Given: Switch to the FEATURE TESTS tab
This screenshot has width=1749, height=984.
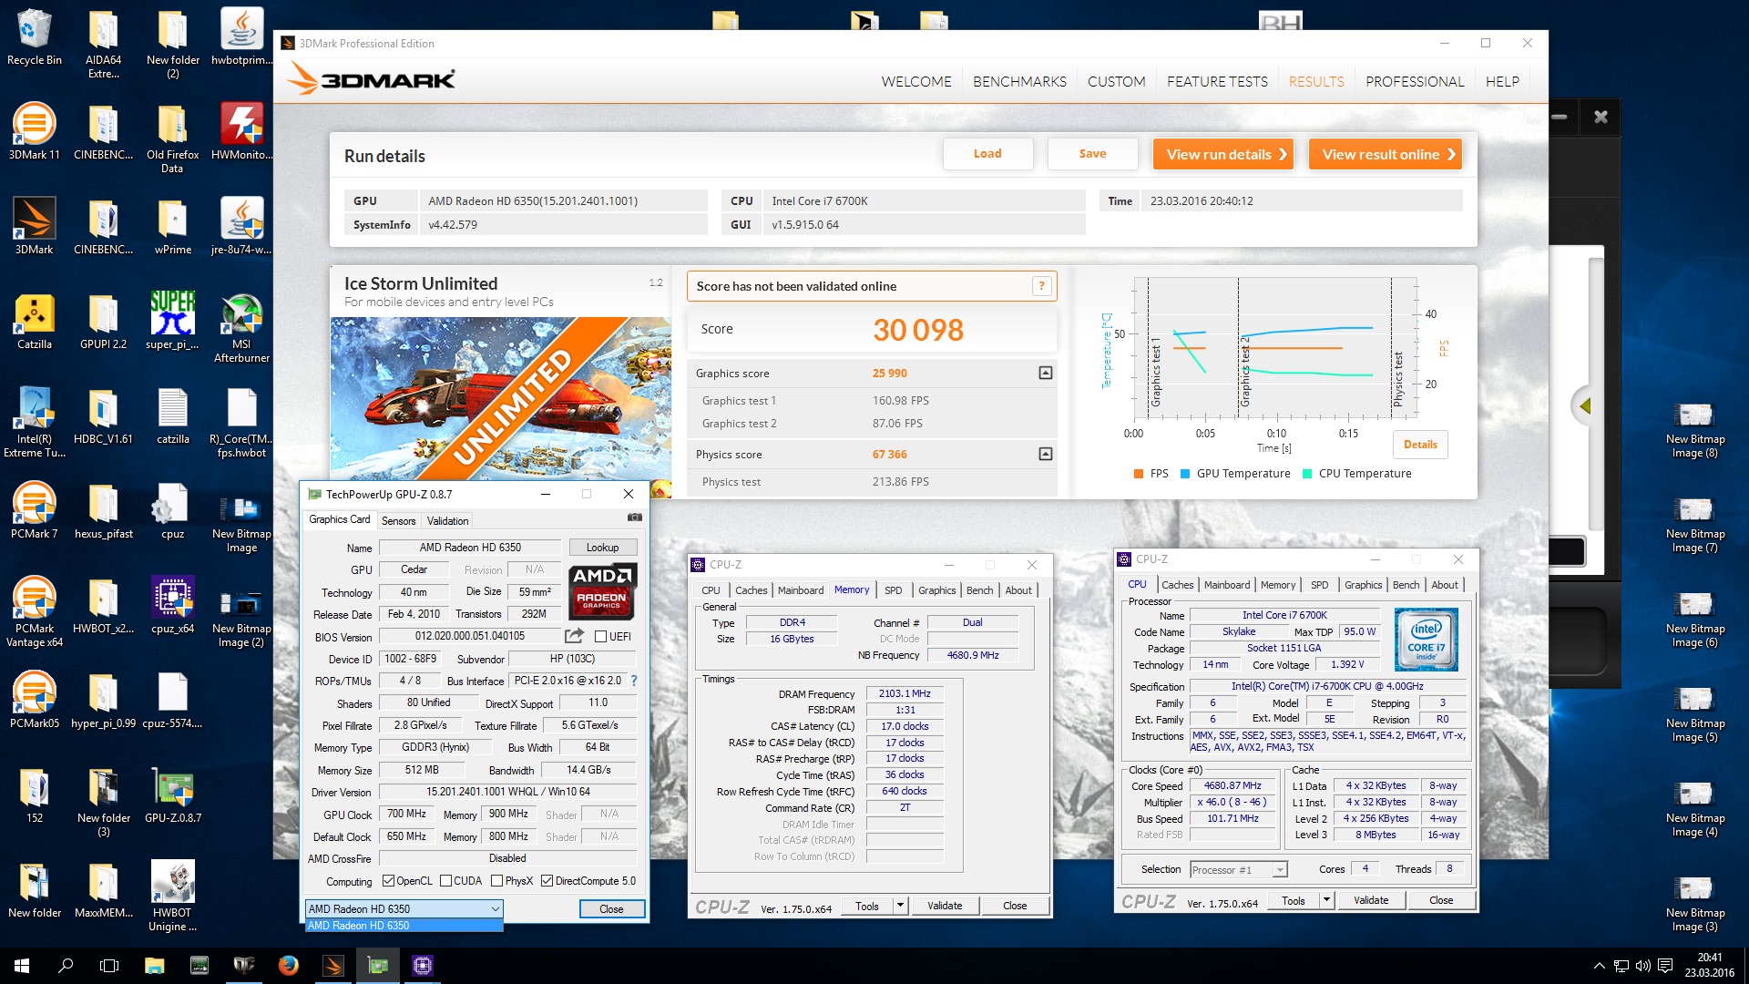Looking at the screenshot, I should point(1217,81).
